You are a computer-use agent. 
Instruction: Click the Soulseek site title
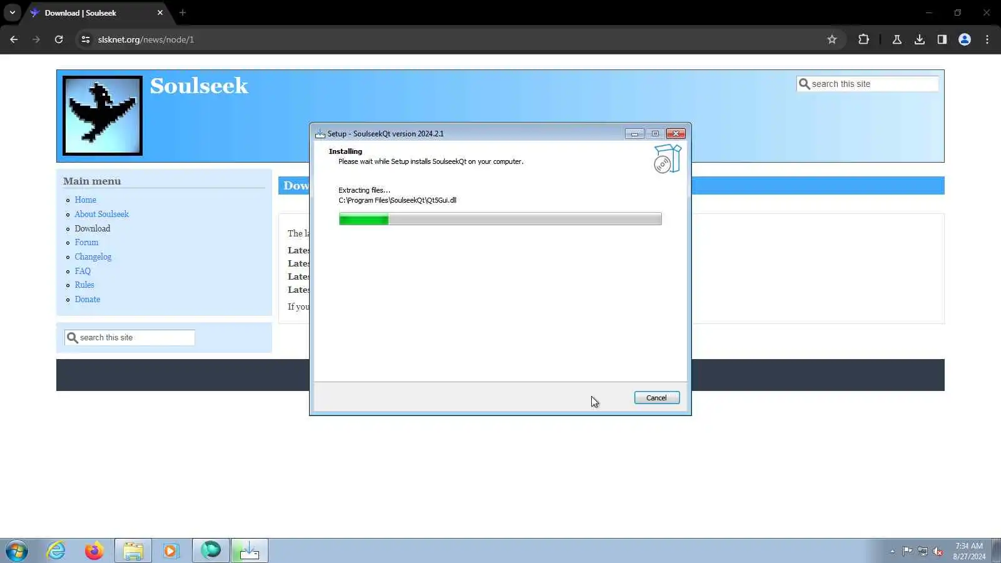pyautogui.click(x=199, y=86)
